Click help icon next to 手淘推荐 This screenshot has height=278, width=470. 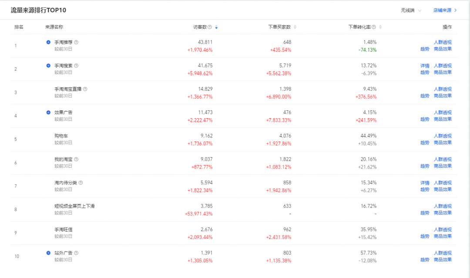click(x=76, y=42)
